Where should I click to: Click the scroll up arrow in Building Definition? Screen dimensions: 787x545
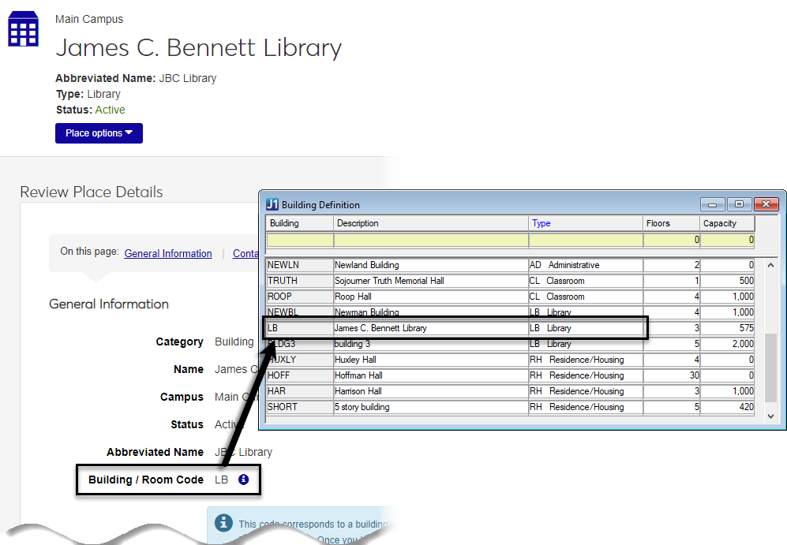771,265
